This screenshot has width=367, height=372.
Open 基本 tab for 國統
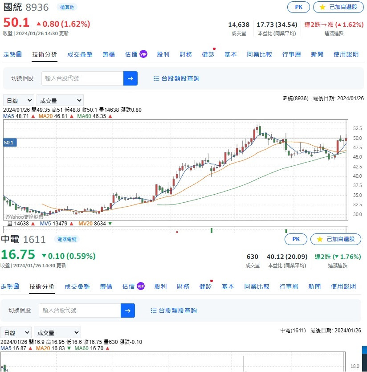coord(231,54)
